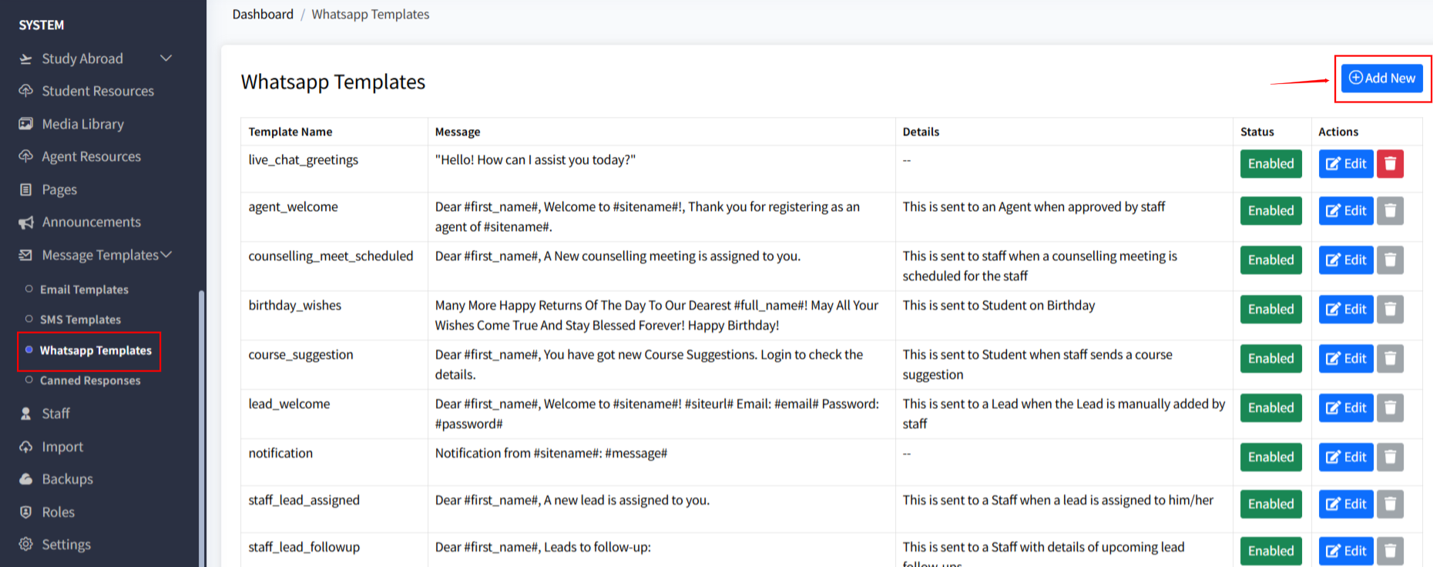This screenshot has height=567, width=1433.
Task: Open the Email Templates submenu item
Action: coord(84,290)
